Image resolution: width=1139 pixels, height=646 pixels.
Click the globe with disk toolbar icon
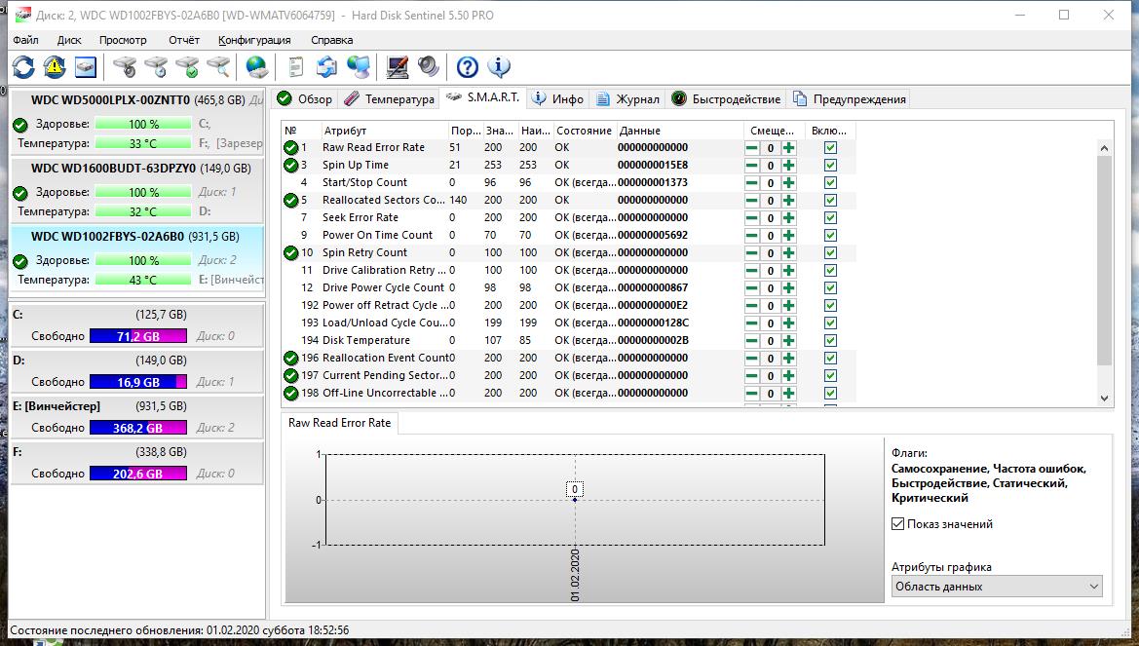point(256,66)
